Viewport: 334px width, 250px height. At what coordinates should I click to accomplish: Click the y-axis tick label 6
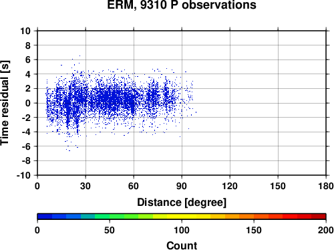[x=28, y=59]
